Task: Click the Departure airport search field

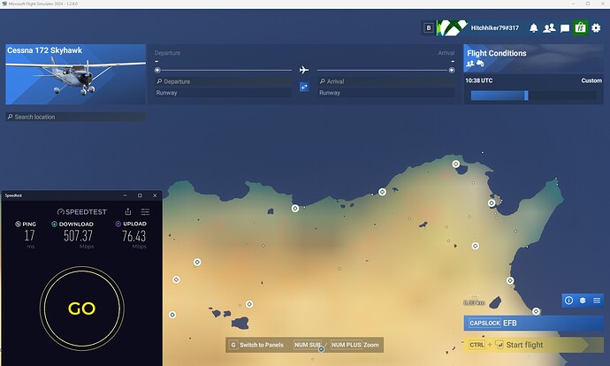Action: (x=223, y=80)
